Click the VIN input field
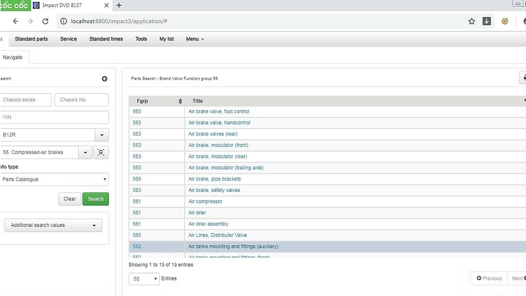This screenshot has width=526, height=296. click(54, 117)
